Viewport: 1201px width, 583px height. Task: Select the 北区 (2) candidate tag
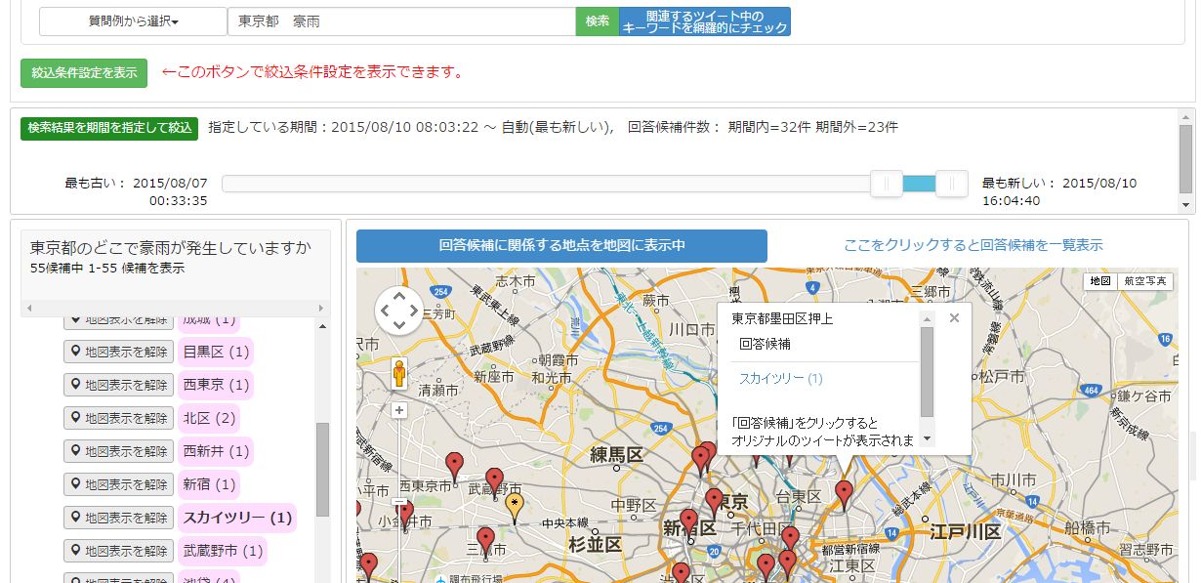pyautogui.click(x=209, y=418)
